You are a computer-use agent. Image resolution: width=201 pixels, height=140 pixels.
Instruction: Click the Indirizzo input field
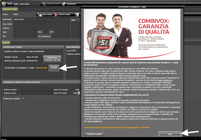[41, 28]
